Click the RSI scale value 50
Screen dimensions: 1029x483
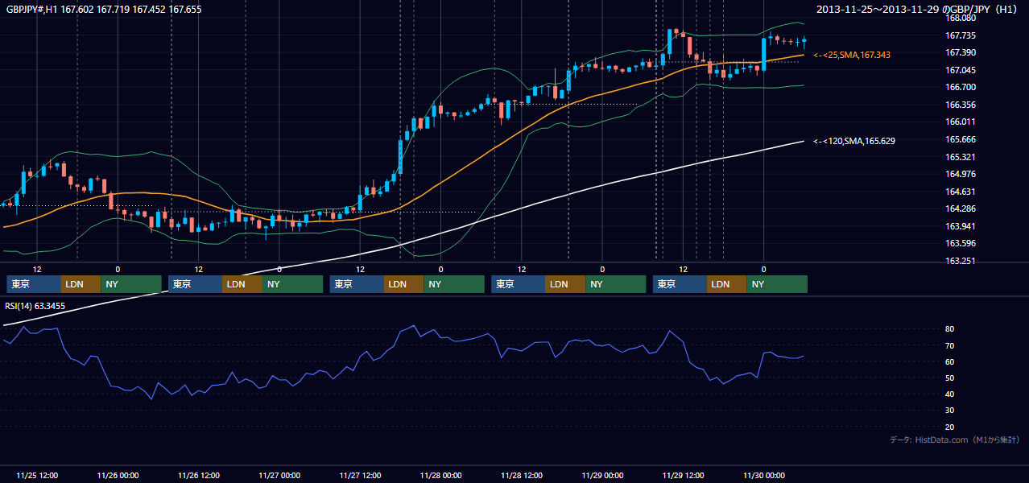tap(950, 378)
